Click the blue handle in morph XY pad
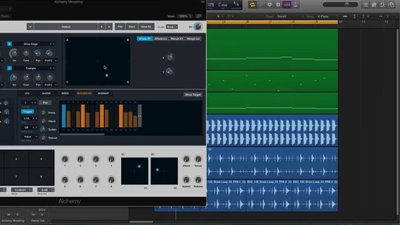This screenshot has width=400, height=225. (x=107, y=75)
